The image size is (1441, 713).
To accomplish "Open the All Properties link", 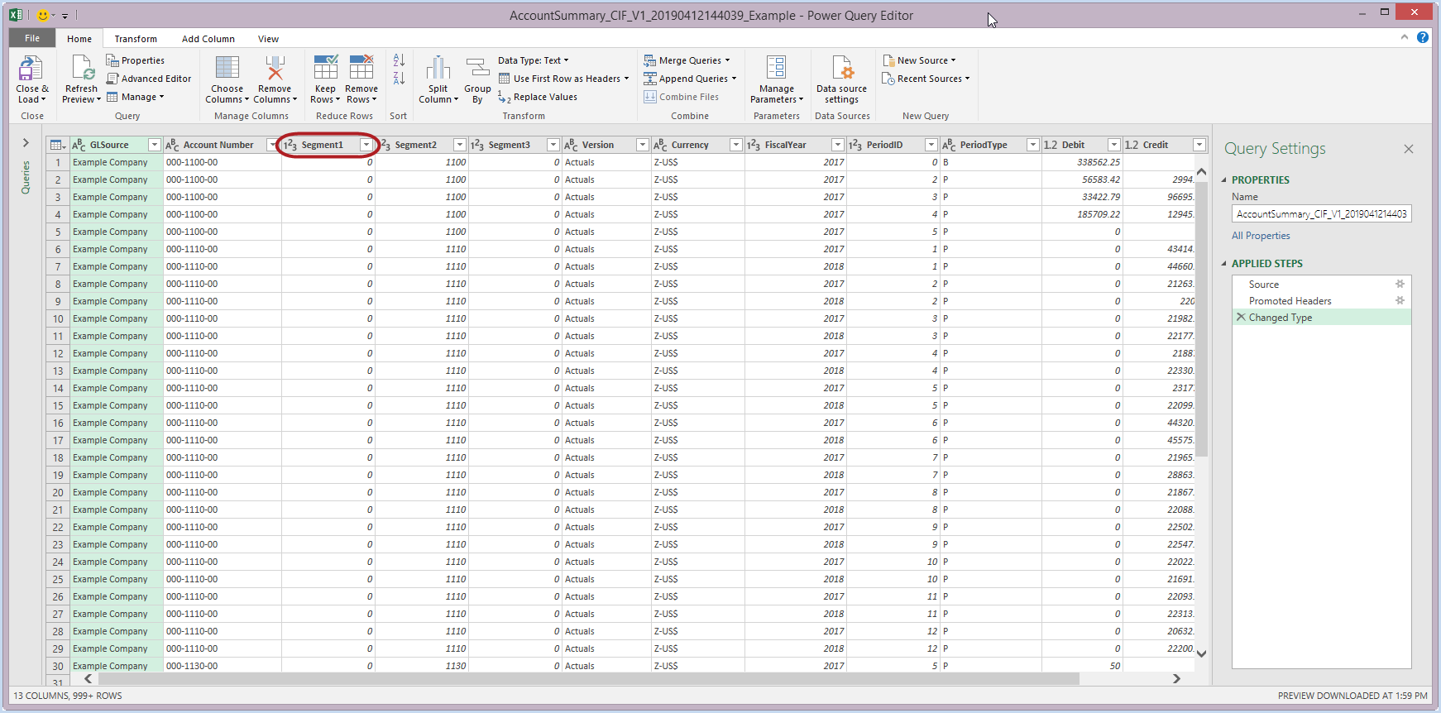I will [x=1261, y=236].
